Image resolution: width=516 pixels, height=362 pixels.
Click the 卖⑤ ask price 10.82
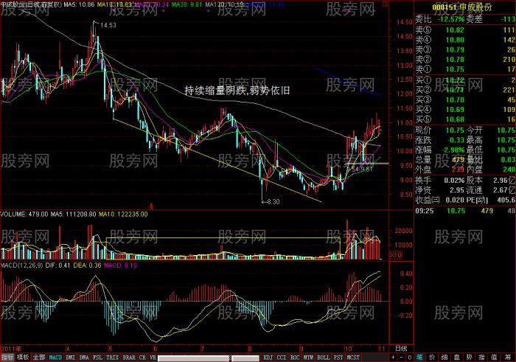455,30
